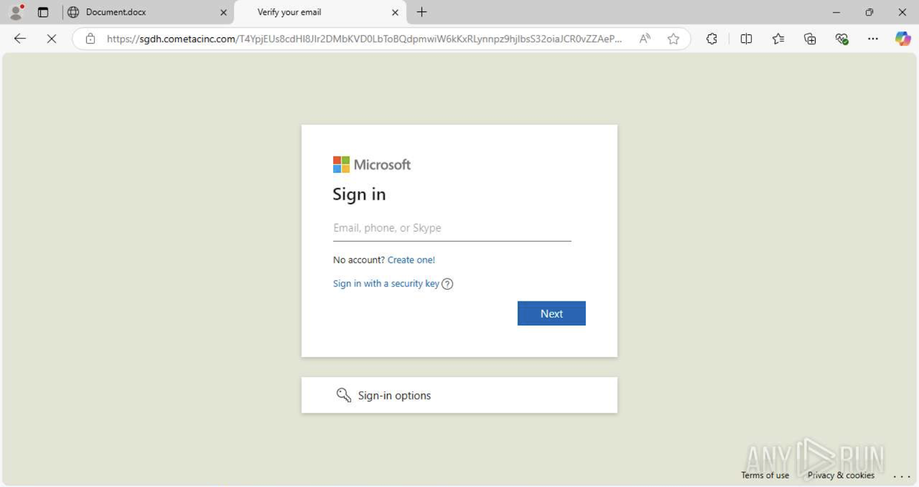Focus the Email, phone, or Skype field
Image resolution: width=919 pixels, height=487 pixels.
click(x=452, y=228)
